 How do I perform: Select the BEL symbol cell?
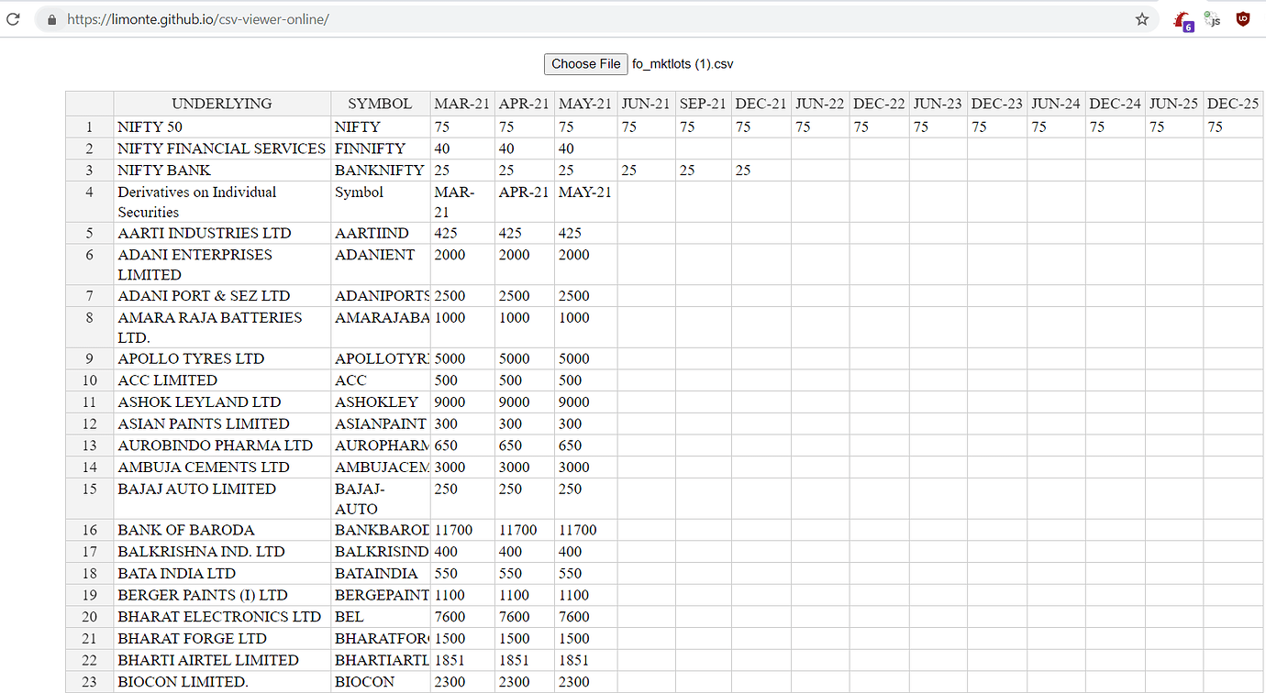[x=380, y=617]
